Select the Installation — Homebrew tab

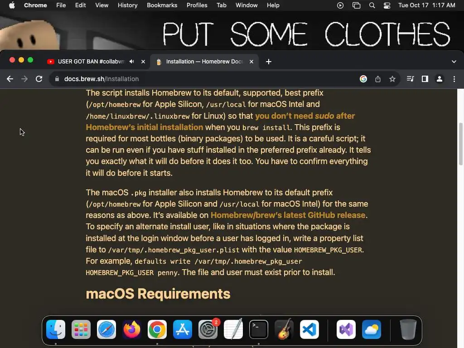(x=204, y=62)
